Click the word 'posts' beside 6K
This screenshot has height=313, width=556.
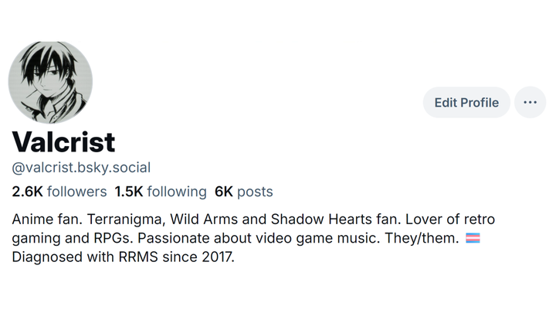[x=255, y=191]
